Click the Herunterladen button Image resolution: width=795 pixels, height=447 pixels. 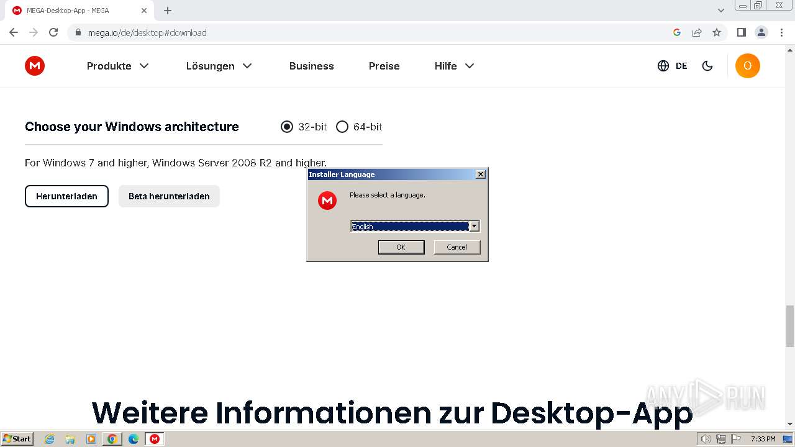point(66,196)
